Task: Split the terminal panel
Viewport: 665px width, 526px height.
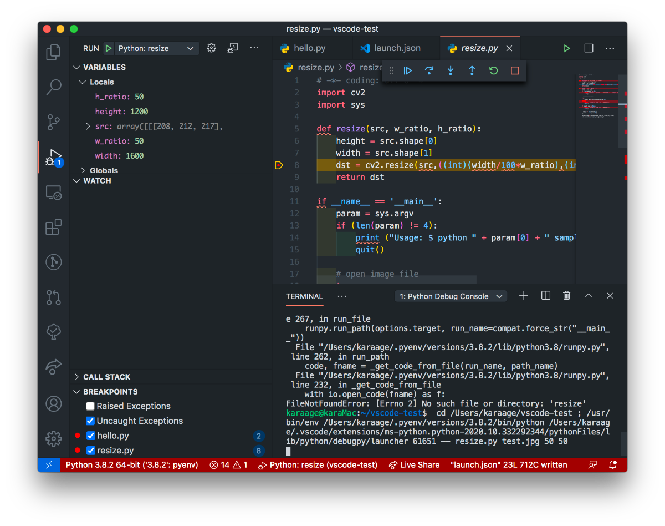Action: click(546, 296)
